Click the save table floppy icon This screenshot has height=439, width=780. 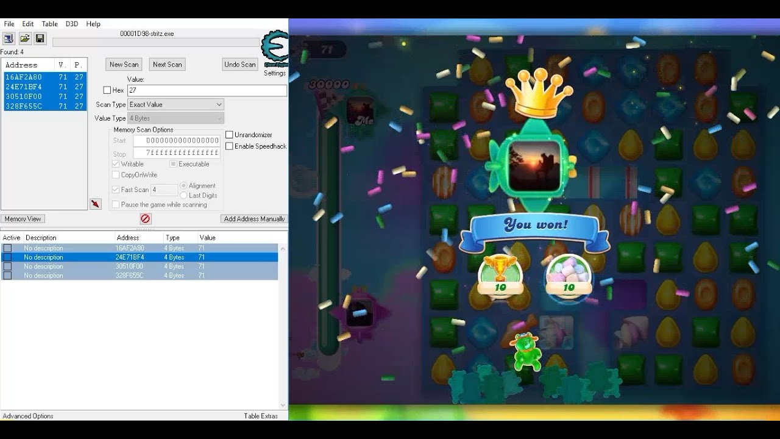[40, 38]
